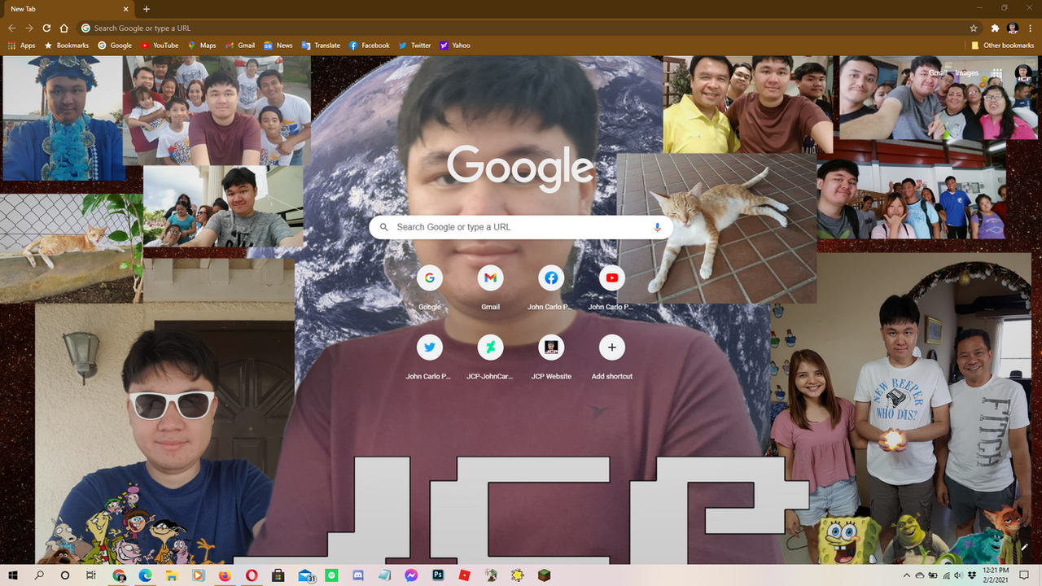
Task: Click the Add shortcut plus tile
Action: point(612,357)
